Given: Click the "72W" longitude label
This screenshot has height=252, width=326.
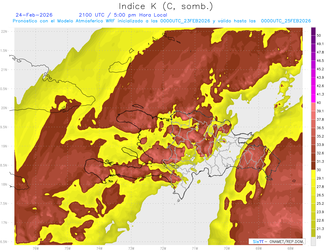Looking at the screenshot, I should (163, 248).
